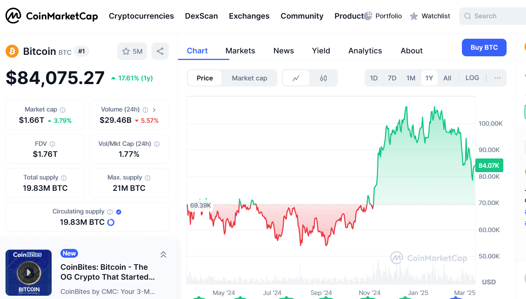
Task: Switch to the candlestick chart icon
Action: [323, 78]
